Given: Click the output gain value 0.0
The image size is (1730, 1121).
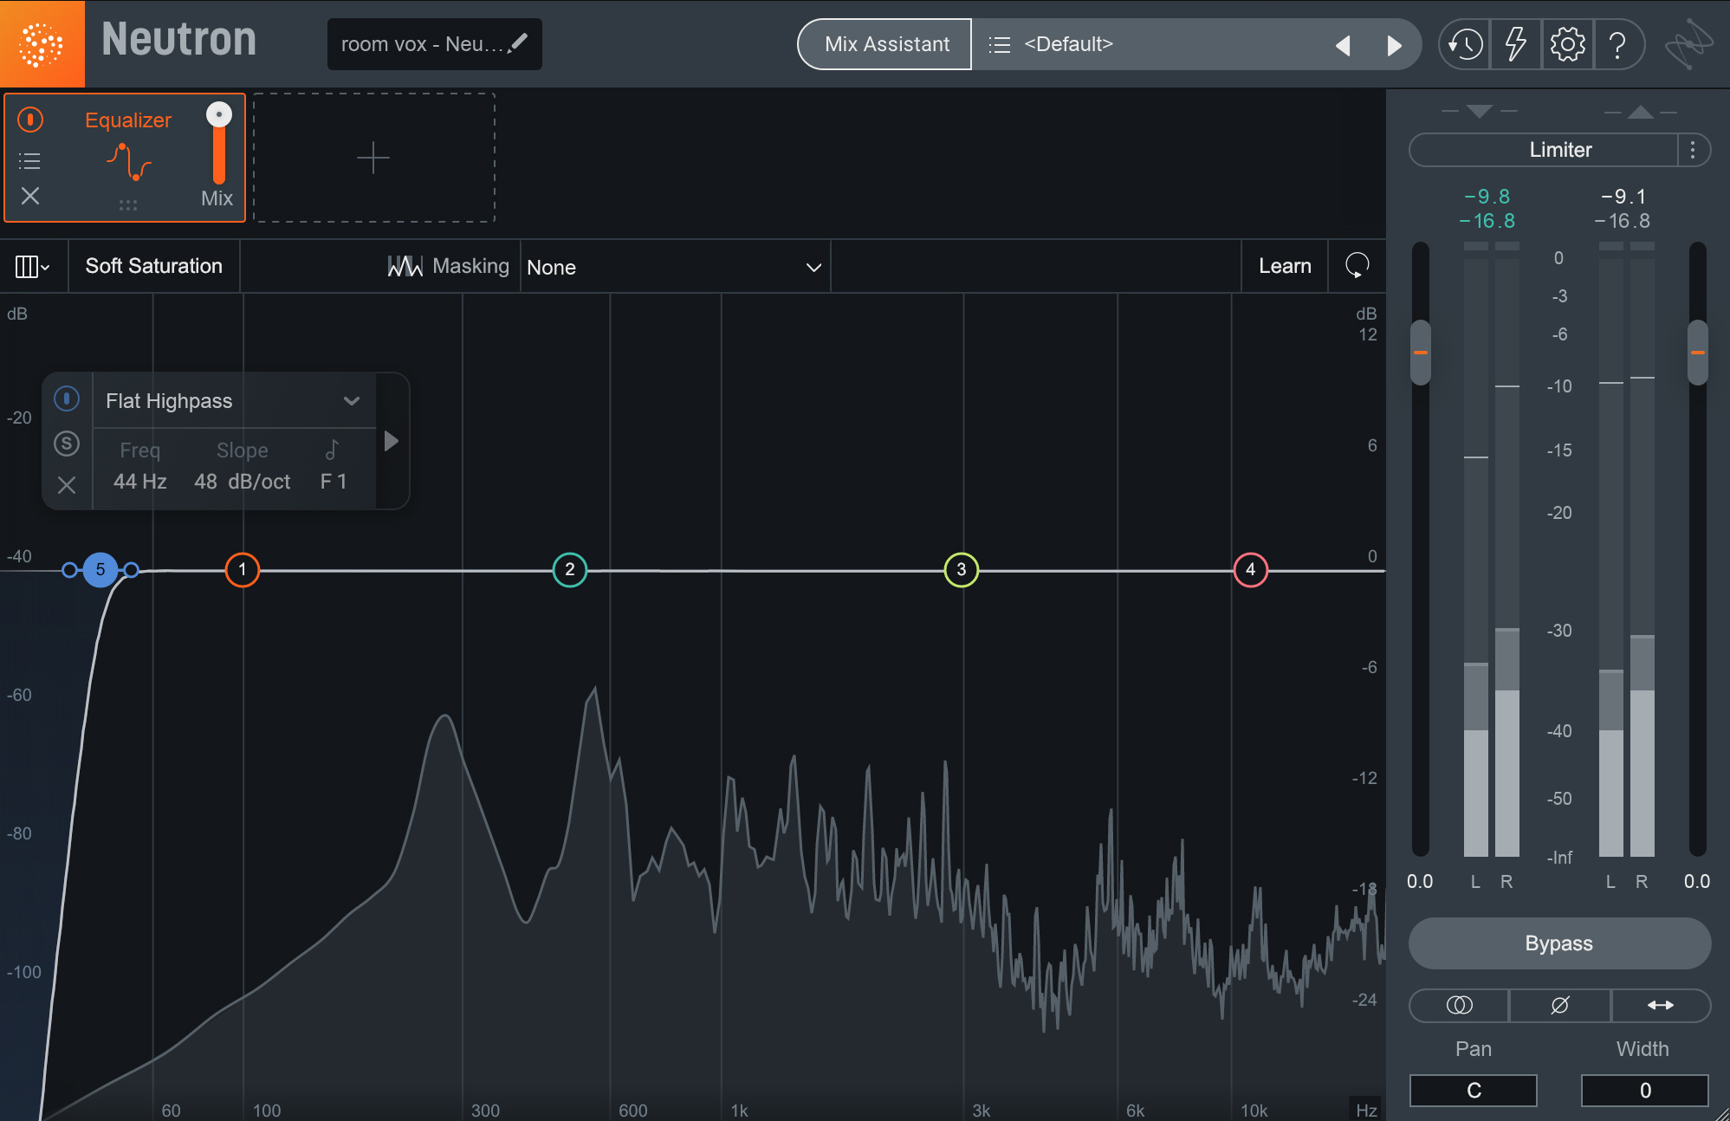Looking at the screenshot, I should click(1697, 882).
